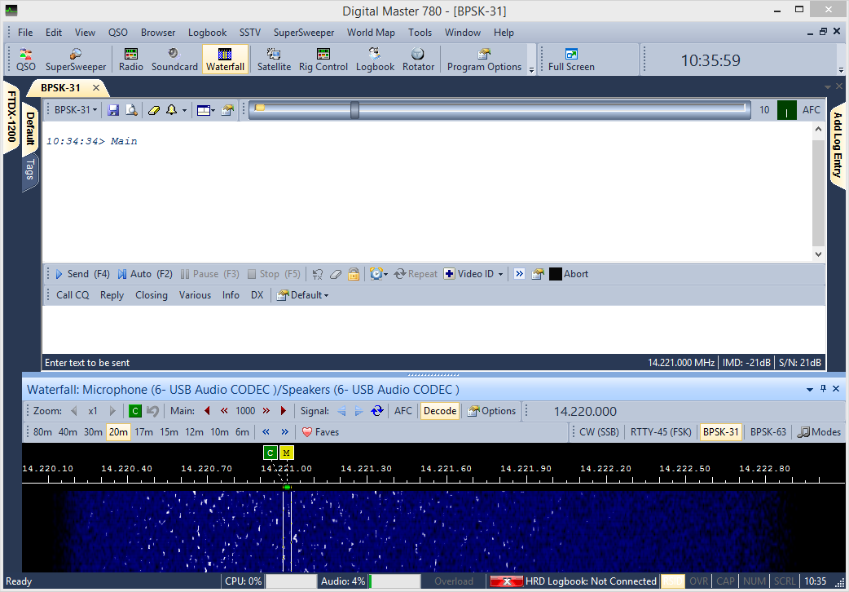Toggle AFC in the receive toolbar

[811, 110]
